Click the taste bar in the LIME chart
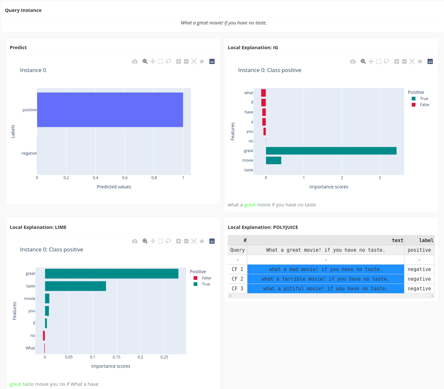Image resolution: width=444 pixels, height=389 pixels. coord(75,286)
